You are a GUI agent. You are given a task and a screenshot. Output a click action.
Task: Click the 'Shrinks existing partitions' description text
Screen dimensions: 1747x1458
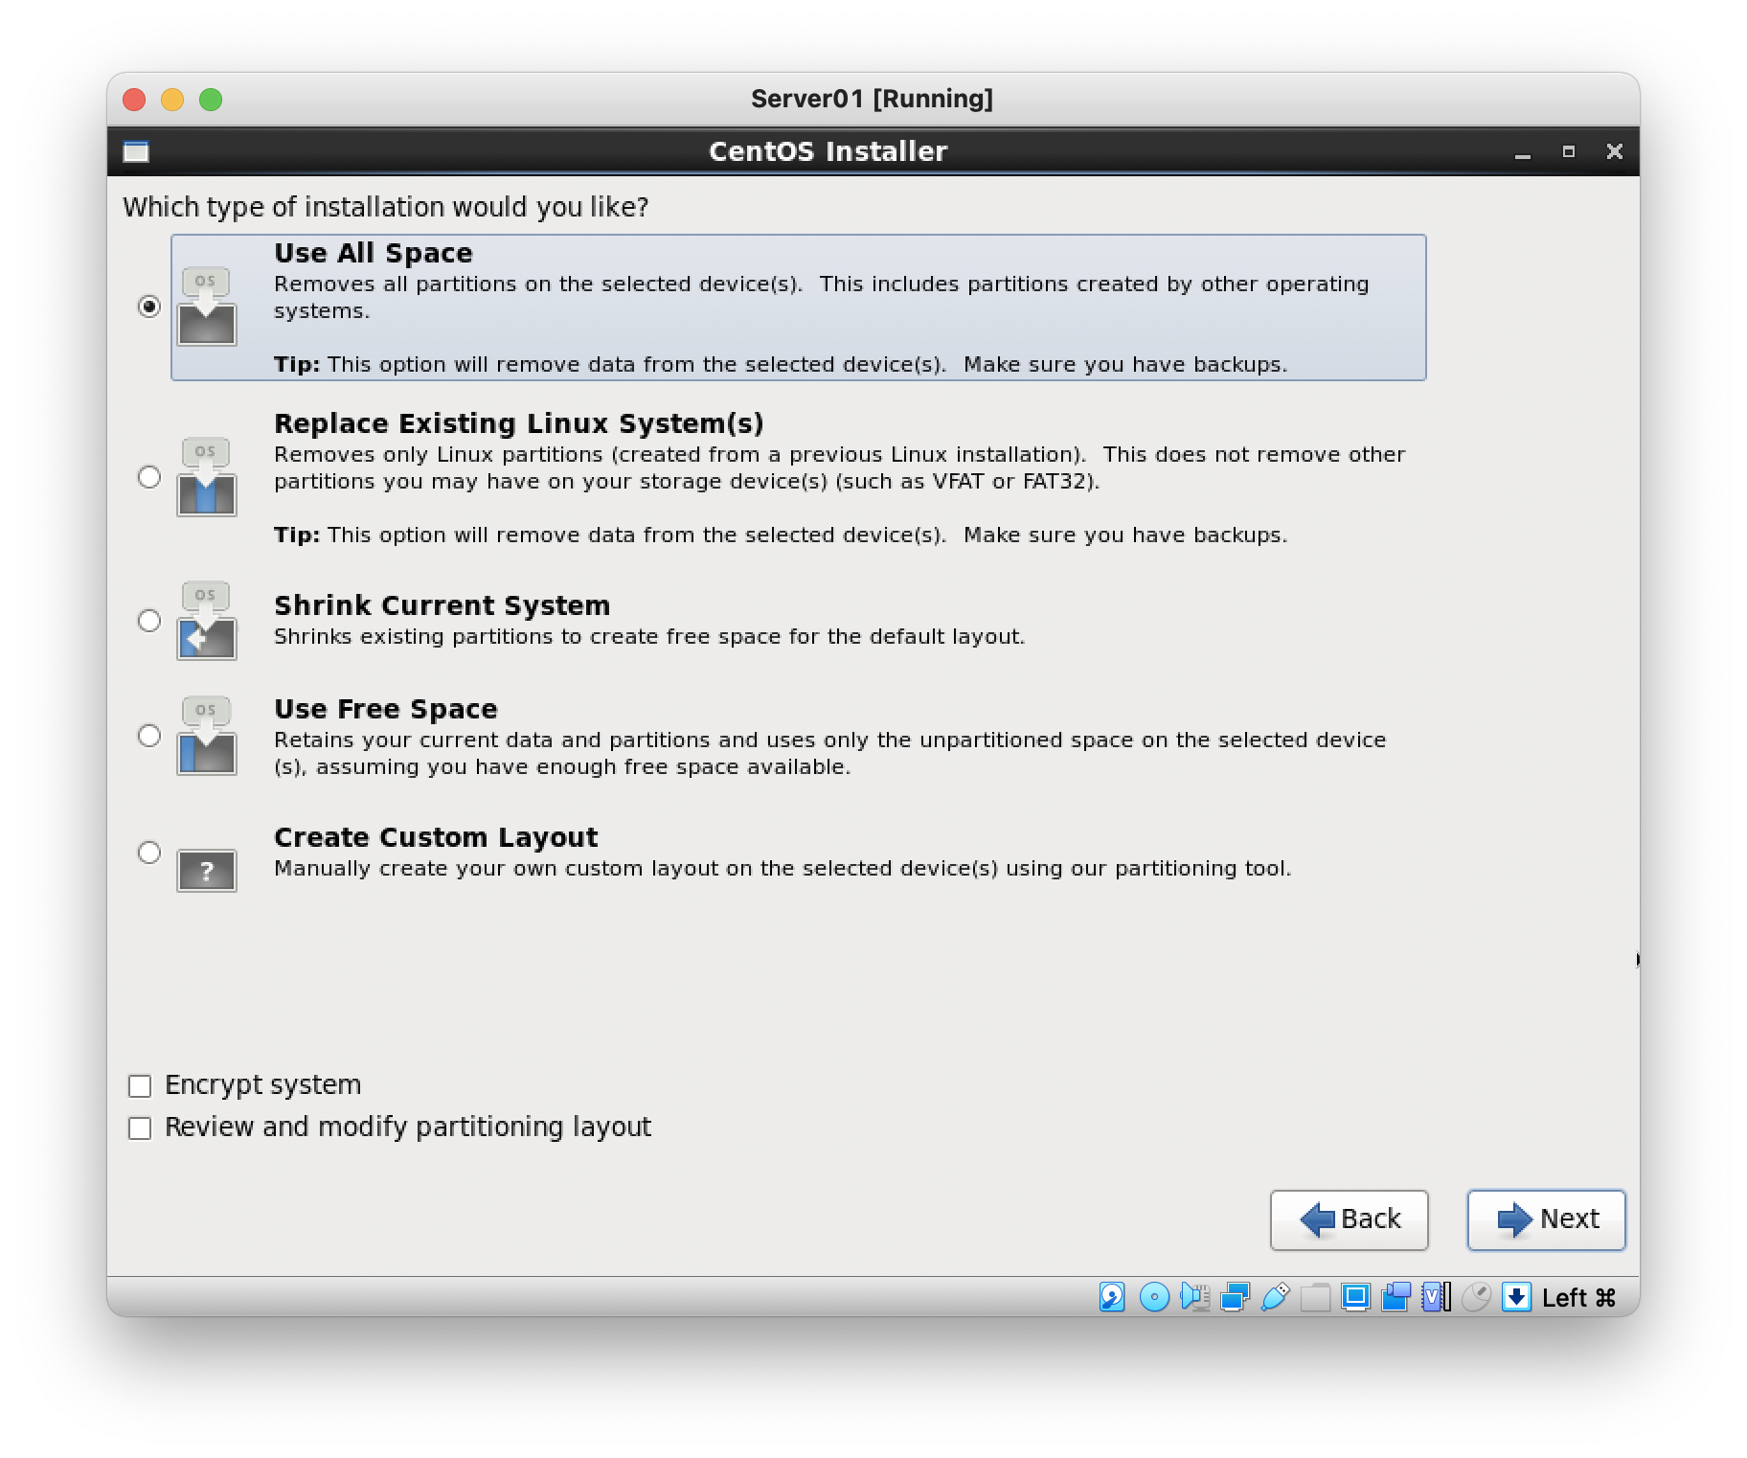pos(649,637)
